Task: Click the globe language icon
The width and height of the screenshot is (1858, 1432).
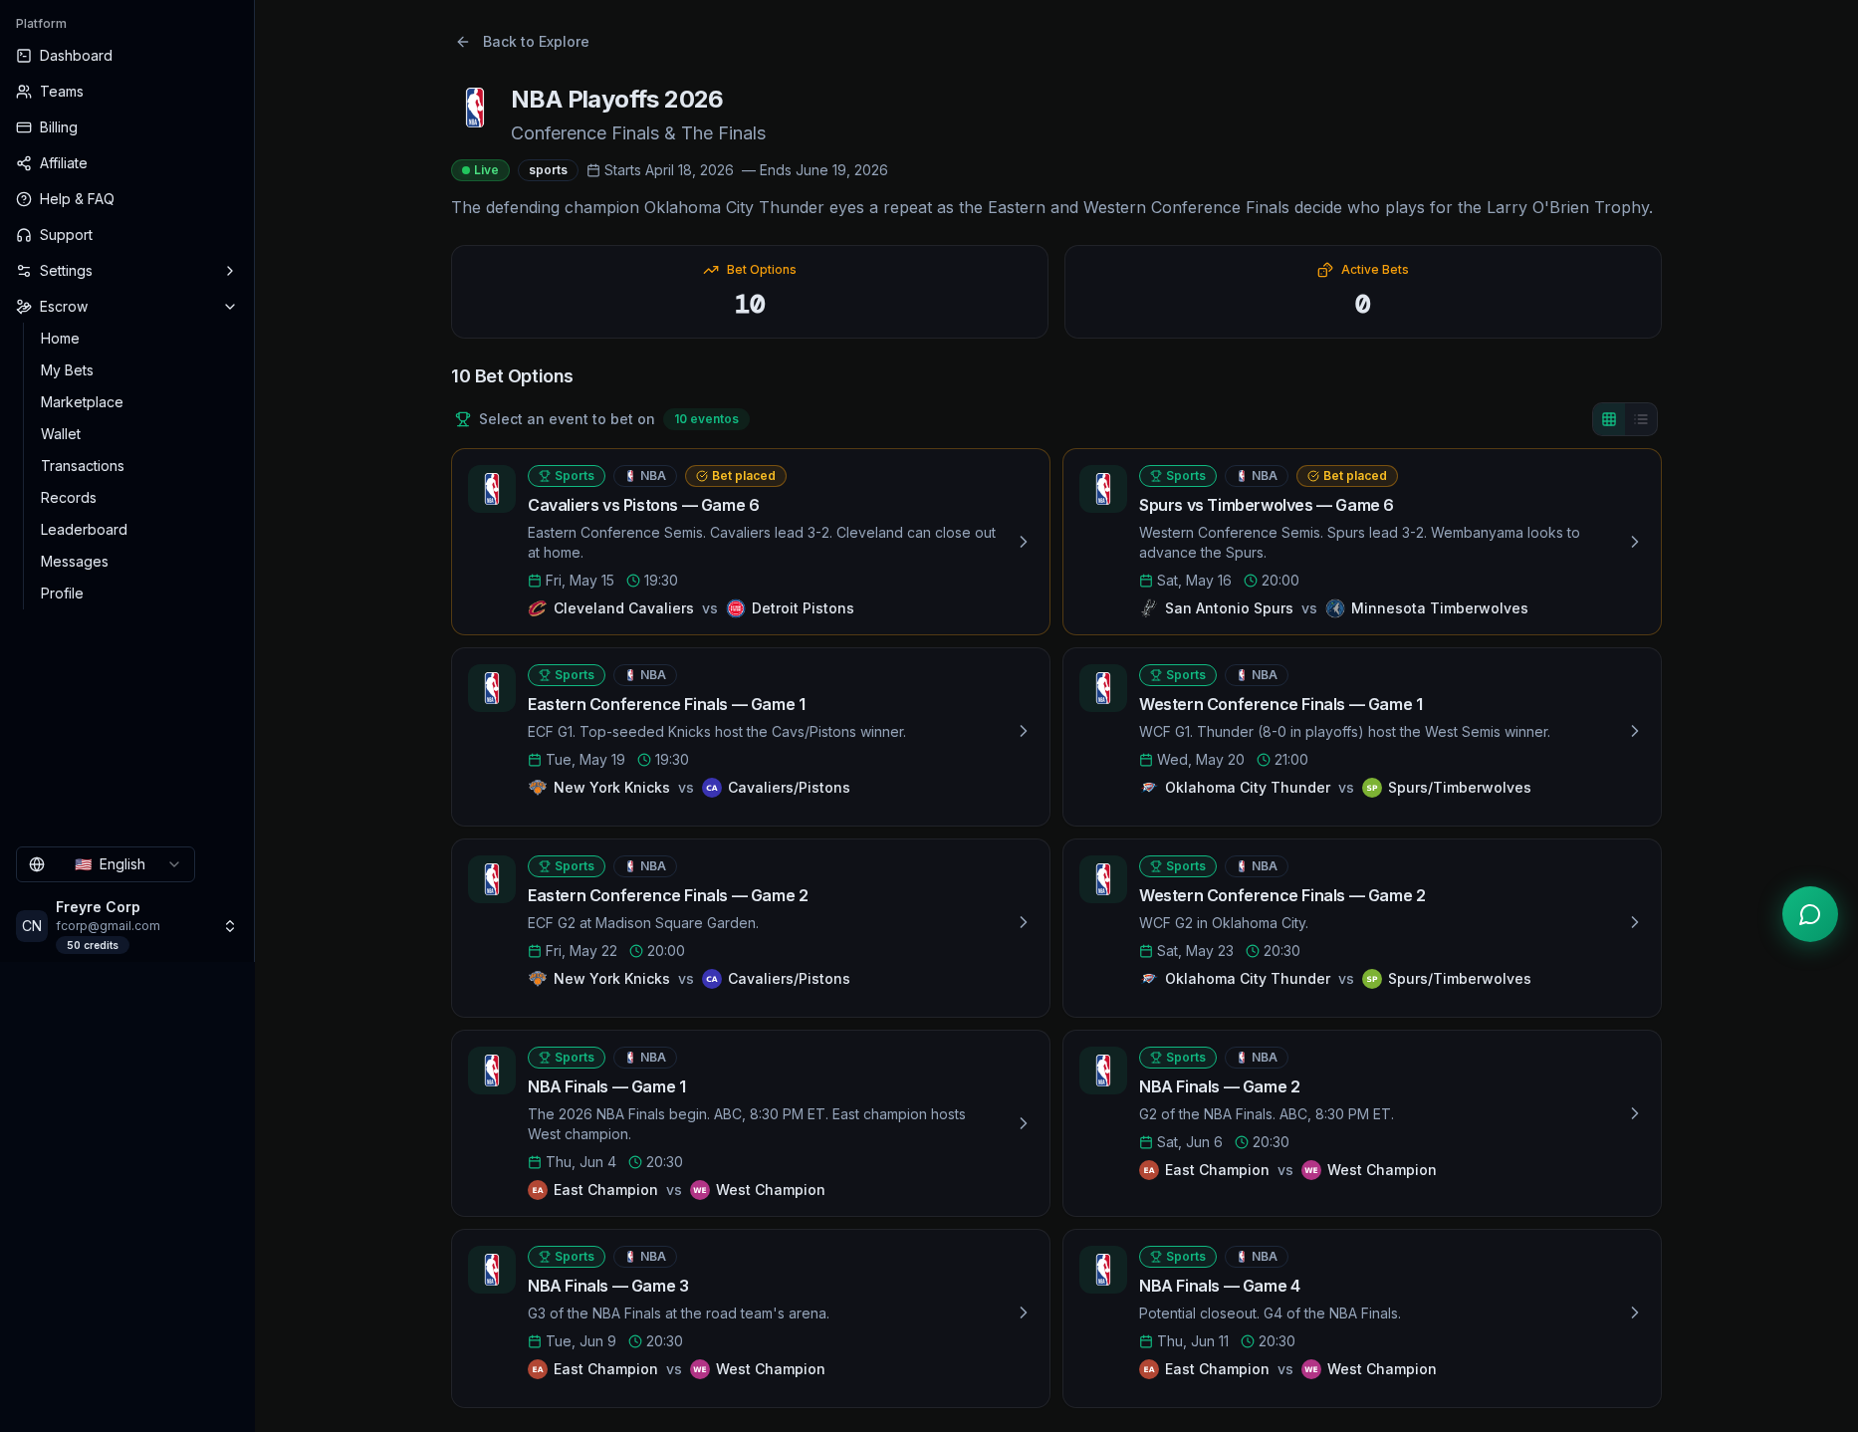Action: click(37, 864)
